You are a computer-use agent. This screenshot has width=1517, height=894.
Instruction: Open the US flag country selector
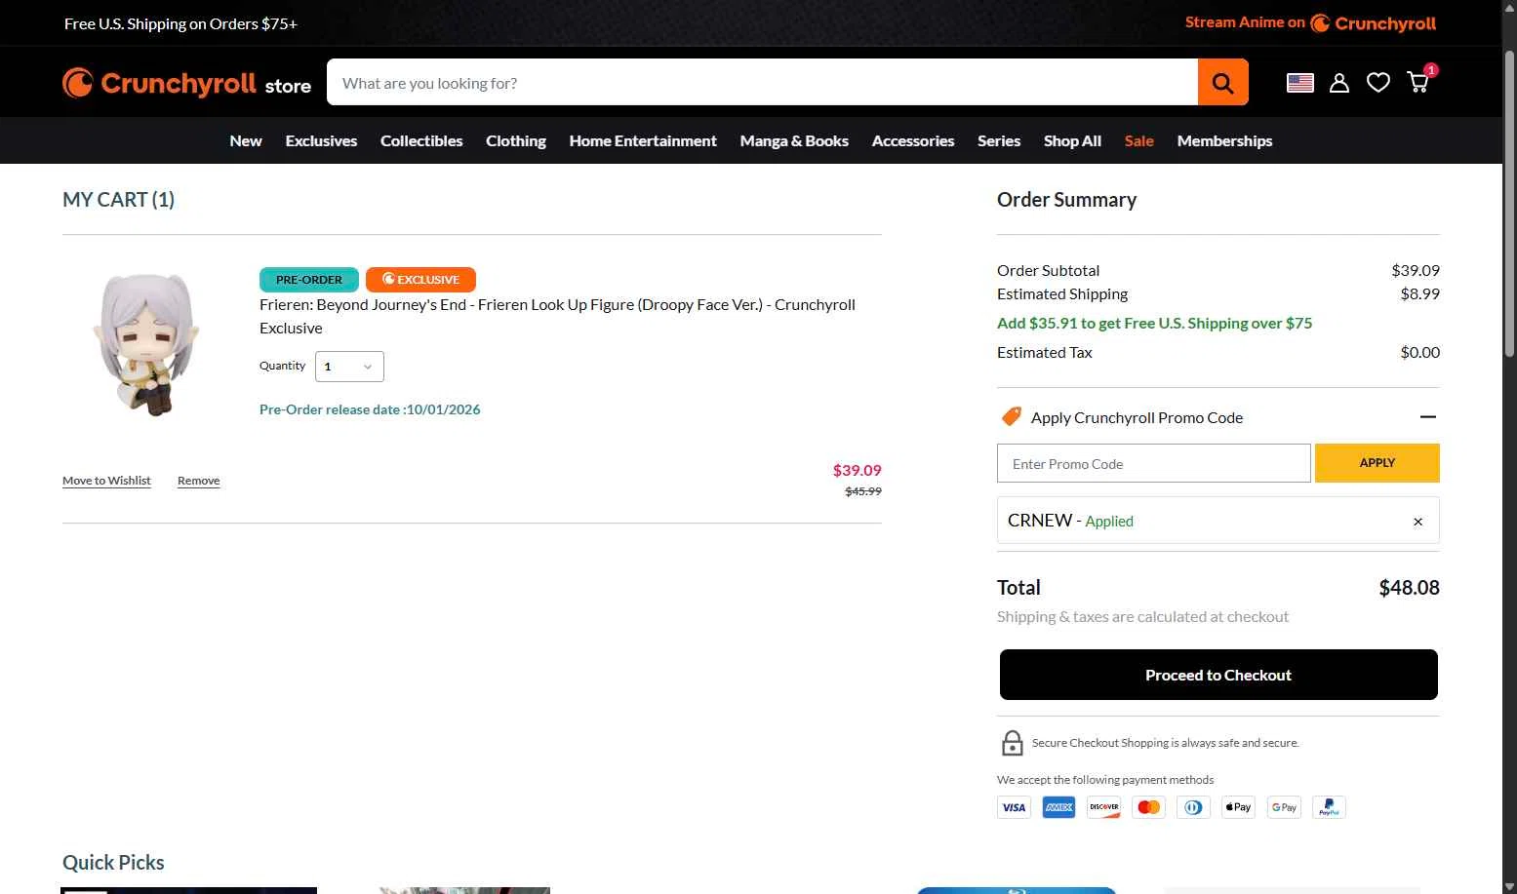1299,83
